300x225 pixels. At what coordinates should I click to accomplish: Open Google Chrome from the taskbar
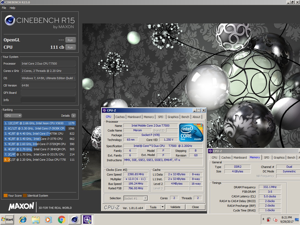(62, 220)
